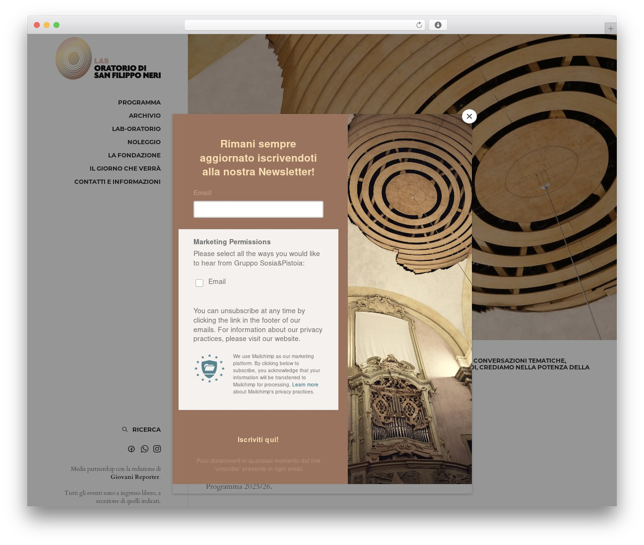Open the Lab-Oratorio menu item

pos(136,129)
